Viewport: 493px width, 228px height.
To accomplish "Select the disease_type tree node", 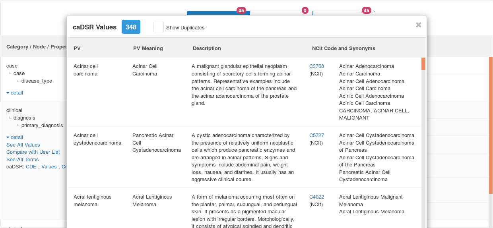I will (37, 81).
